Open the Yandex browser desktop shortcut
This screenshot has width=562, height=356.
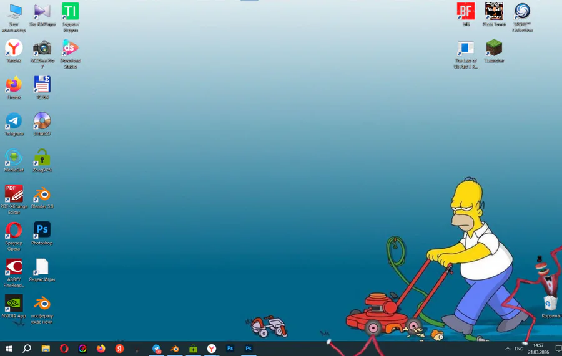click(x=14, y=51)
